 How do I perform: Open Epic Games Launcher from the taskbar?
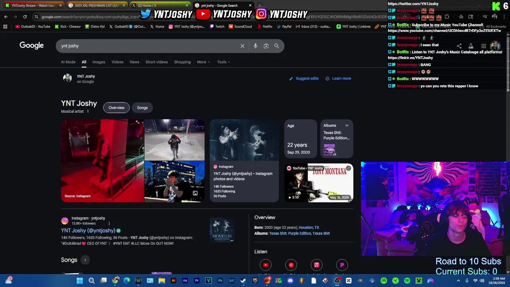coord(255,281)
